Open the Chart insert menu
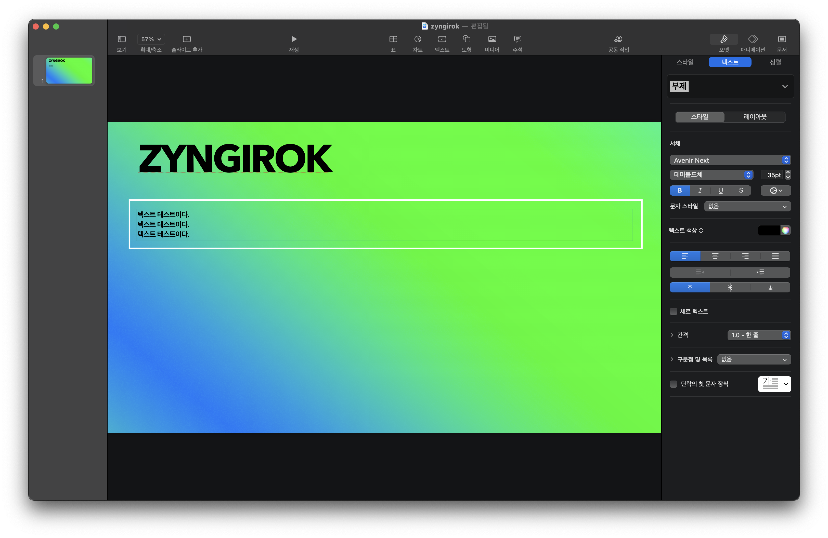The width and height of the screenshot is (828, 538). pos(418,39)
